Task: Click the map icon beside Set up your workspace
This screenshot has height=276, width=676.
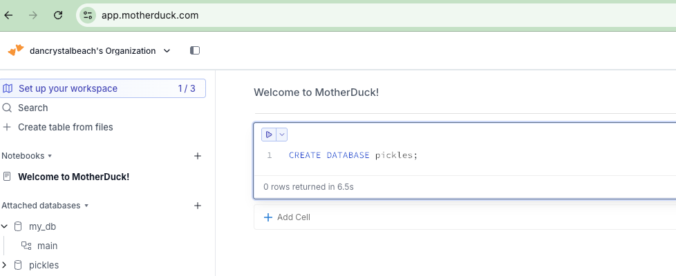Action: (x=8, y=88)
